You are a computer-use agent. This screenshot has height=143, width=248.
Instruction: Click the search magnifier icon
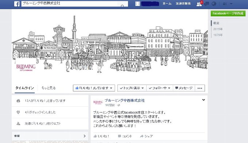pyautogui.click(x=122, y=6)
